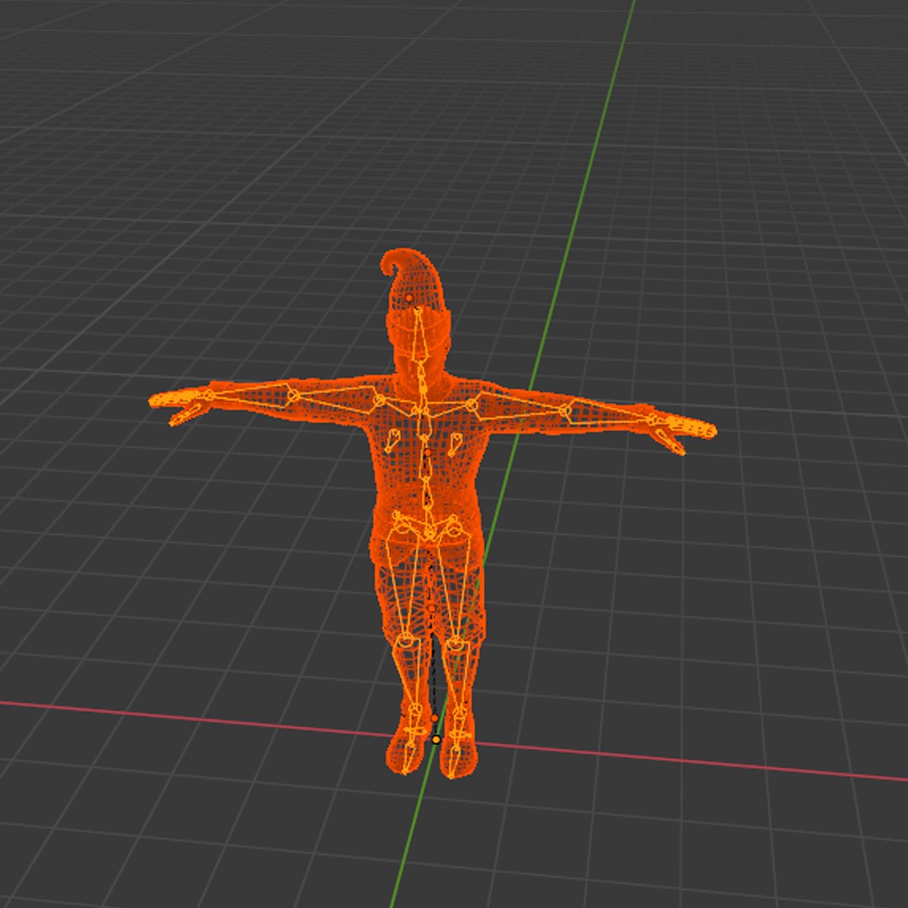Select the knee joint of the right-side leg

[x=456, y=642]
